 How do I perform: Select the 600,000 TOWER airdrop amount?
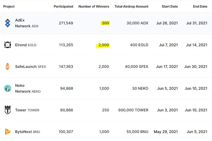133,110
